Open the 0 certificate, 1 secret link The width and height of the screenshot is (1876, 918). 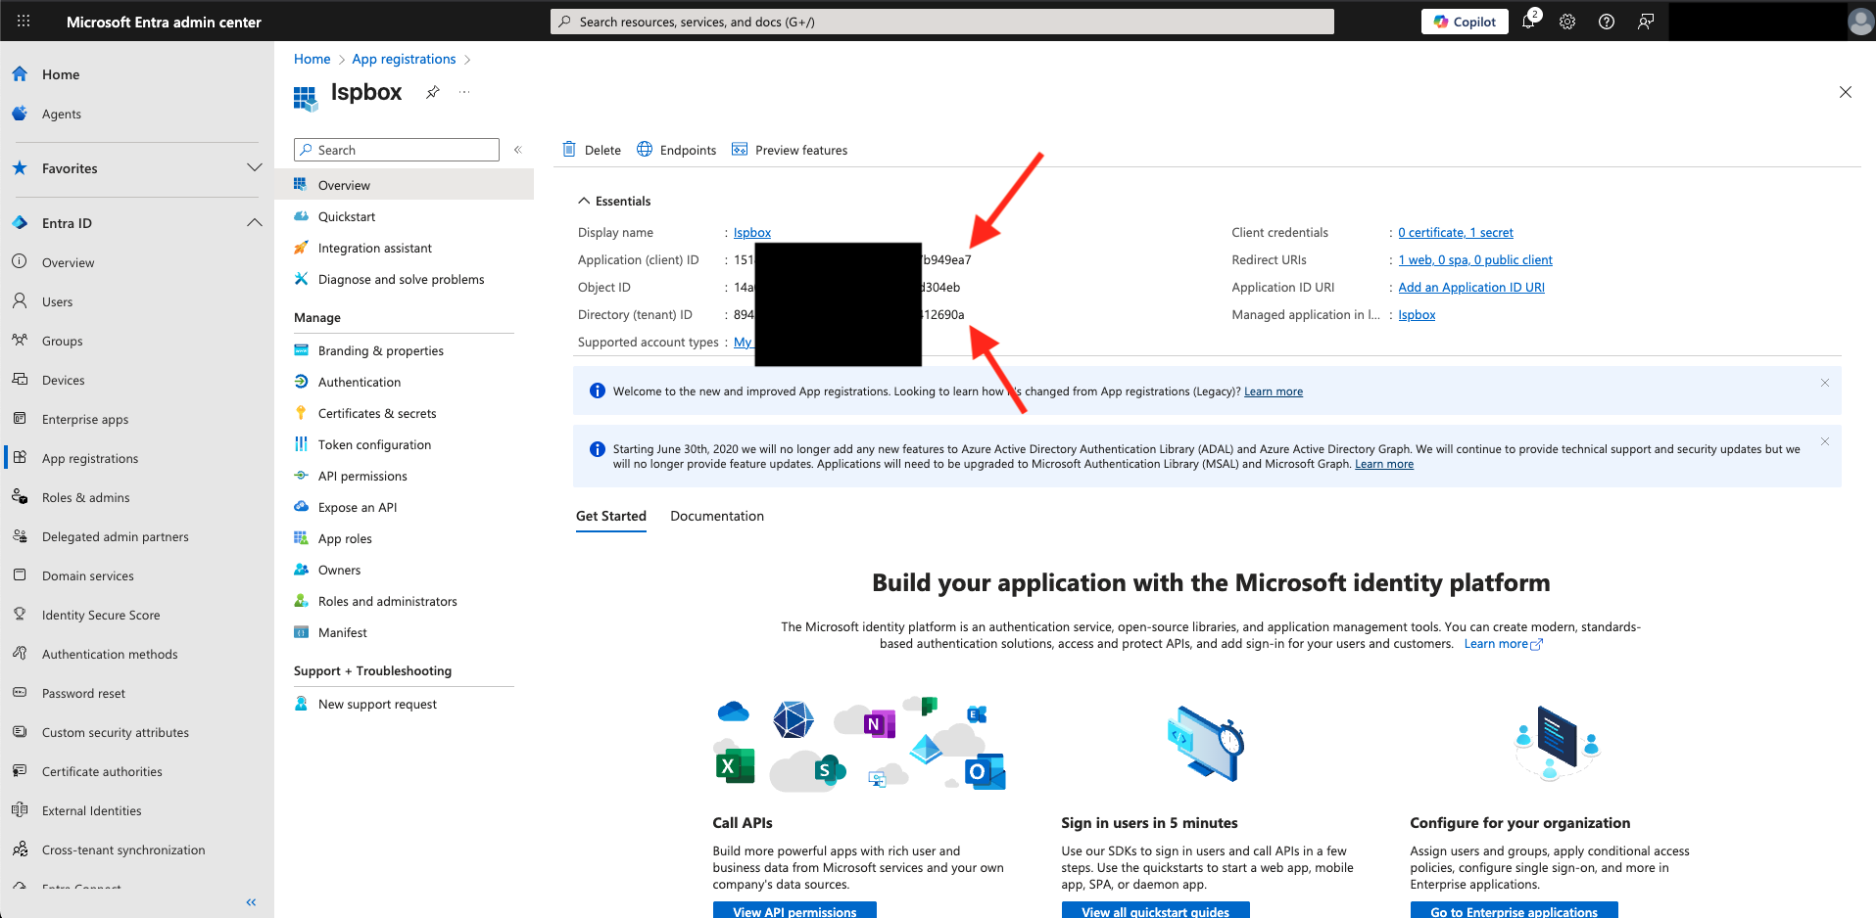pos(1455,232)
